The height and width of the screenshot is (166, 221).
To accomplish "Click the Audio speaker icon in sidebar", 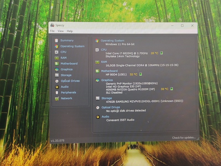I will click(x=57, y=87).
